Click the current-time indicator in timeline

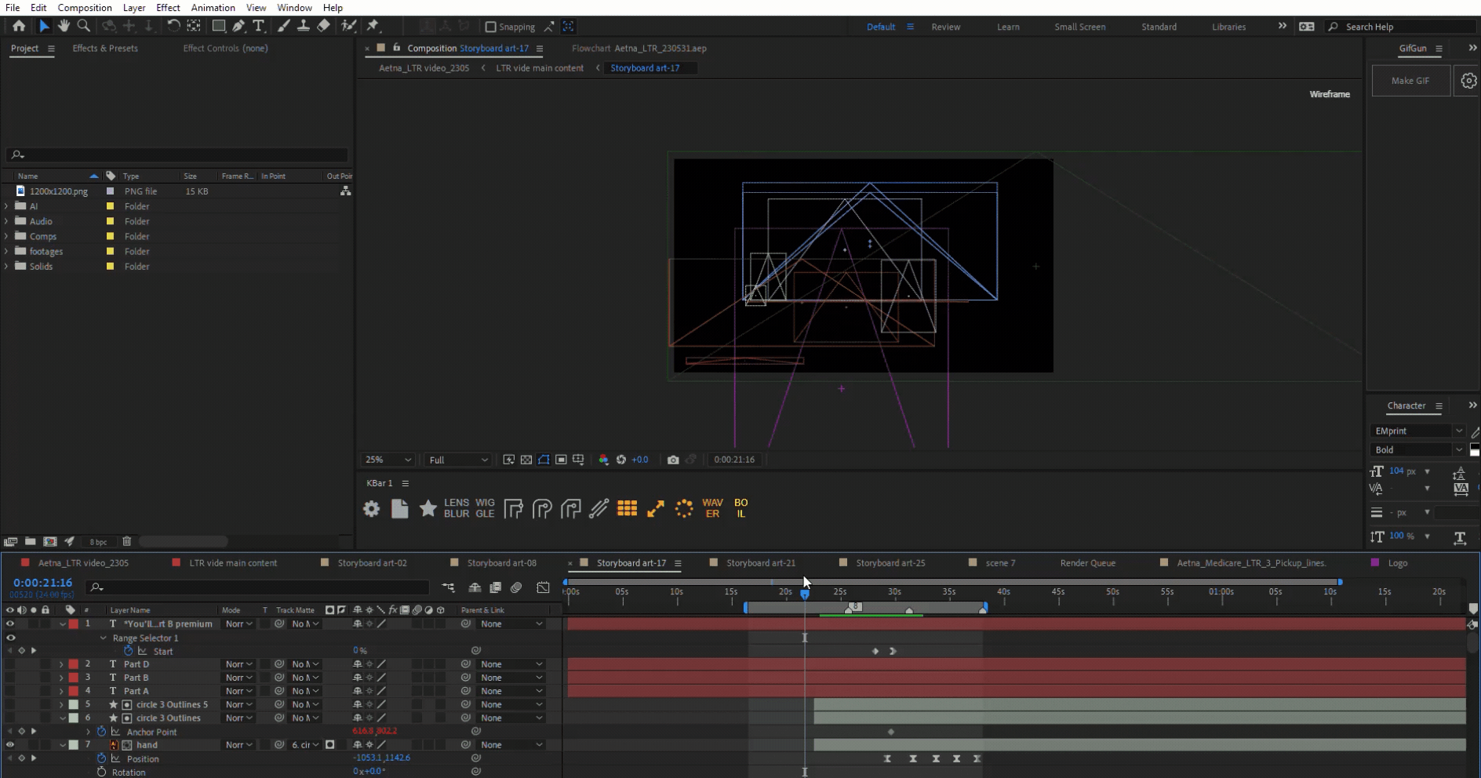804,594
